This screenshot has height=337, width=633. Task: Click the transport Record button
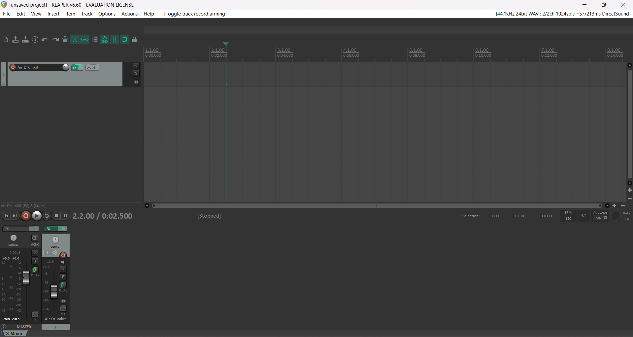[26, 216]
